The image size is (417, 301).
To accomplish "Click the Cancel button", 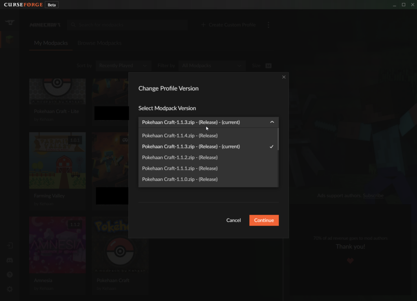I will (233, 220).
